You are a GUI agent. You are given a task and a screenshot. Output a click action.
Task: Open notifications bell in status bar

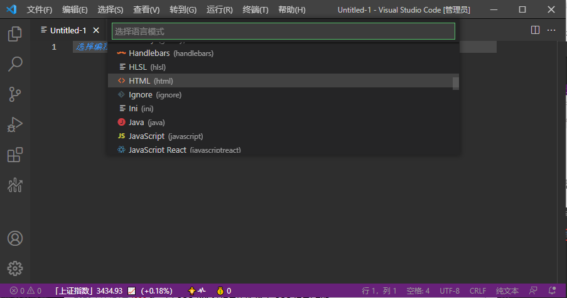(552, 290)
